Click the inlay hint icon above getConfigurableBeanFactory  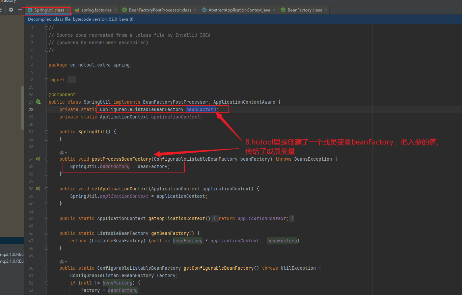(63, 262)
